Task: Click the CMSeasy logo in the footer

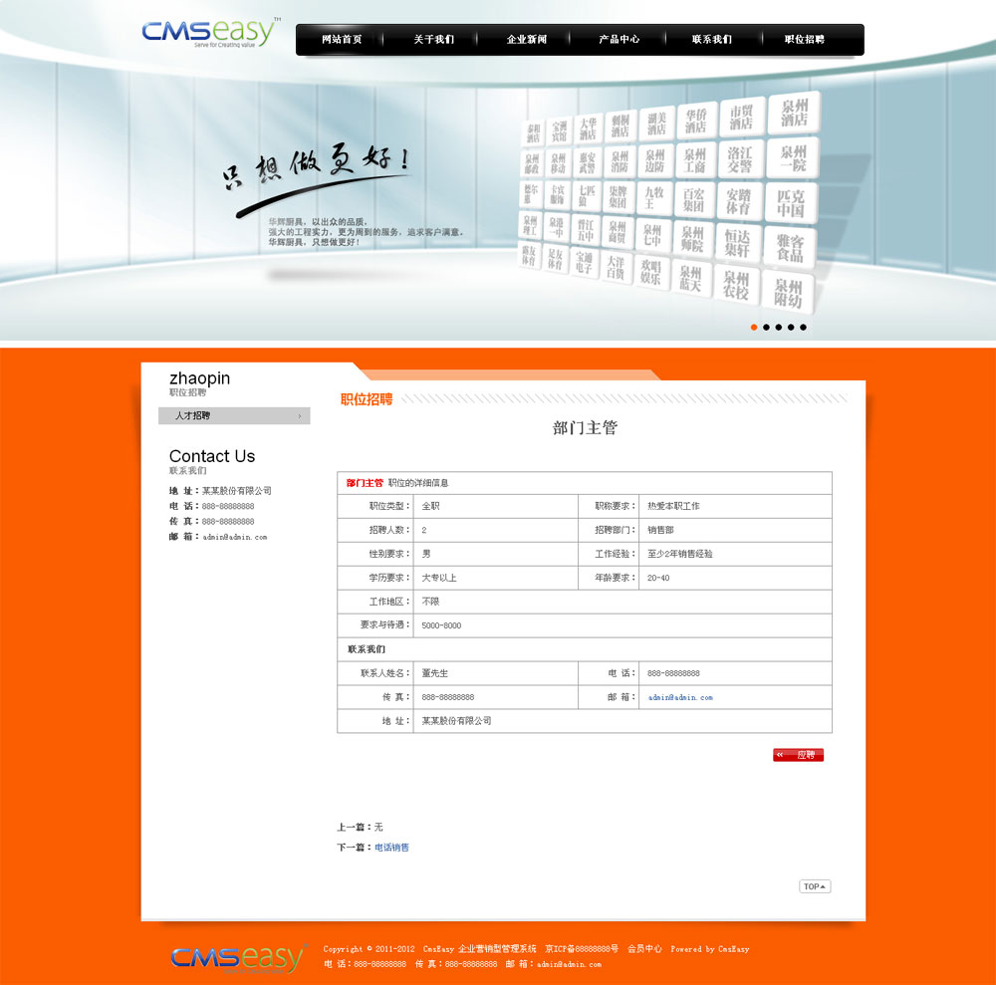Action: pos(236,958)
